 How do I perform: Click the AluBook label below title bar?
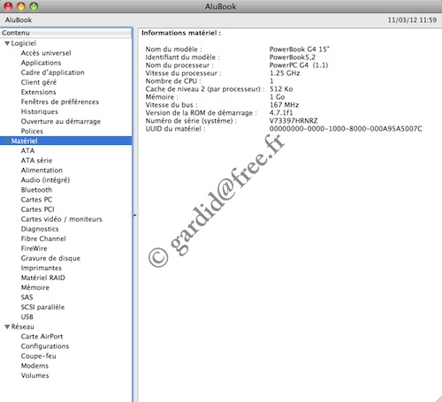point(19,20)
